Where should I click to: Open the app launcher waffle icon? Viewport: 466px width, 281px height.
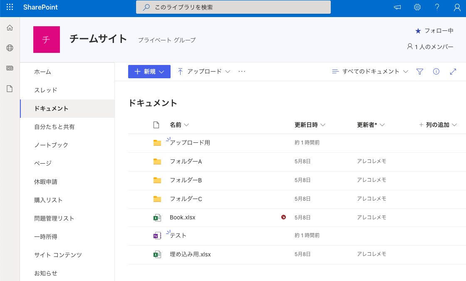pyautogui.click(x=10, y=7)
